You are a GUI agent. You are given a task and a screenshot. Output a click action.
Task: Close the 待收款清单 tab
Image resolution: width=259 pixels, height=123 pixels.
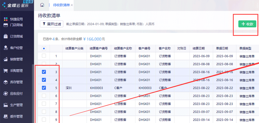click(72, 5)
